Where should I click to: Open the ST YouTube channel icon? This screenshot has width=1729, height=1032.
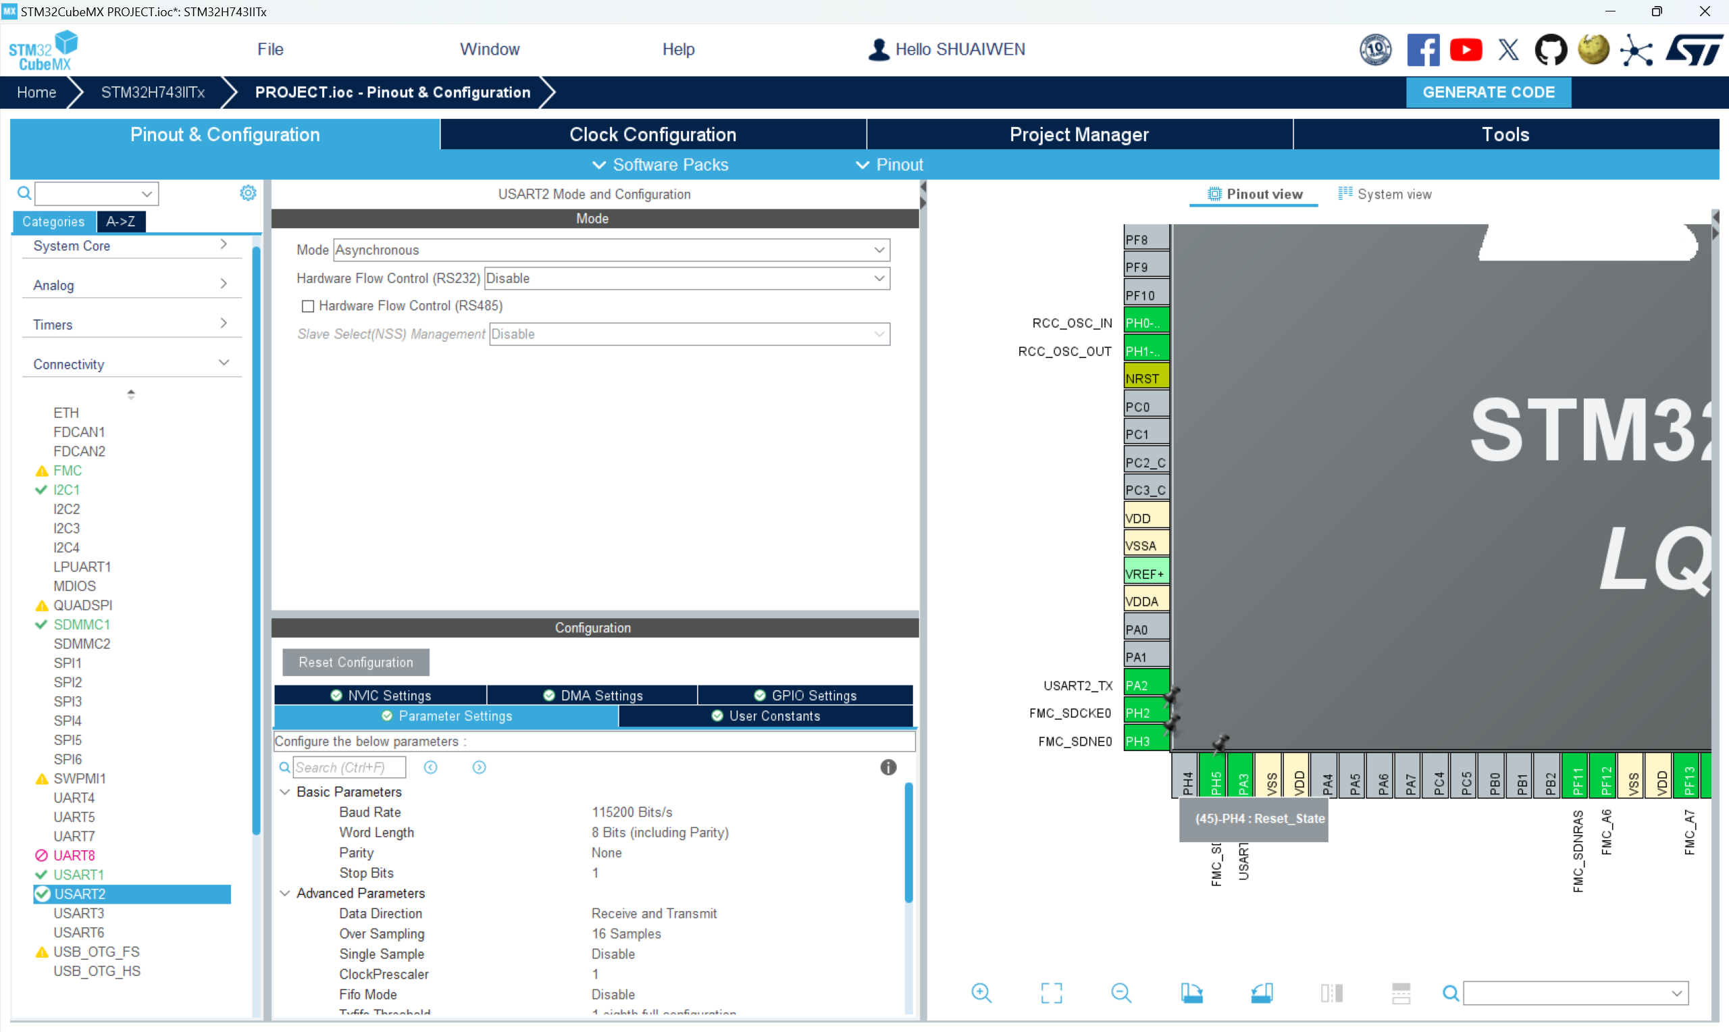(x=1466, y=49)
